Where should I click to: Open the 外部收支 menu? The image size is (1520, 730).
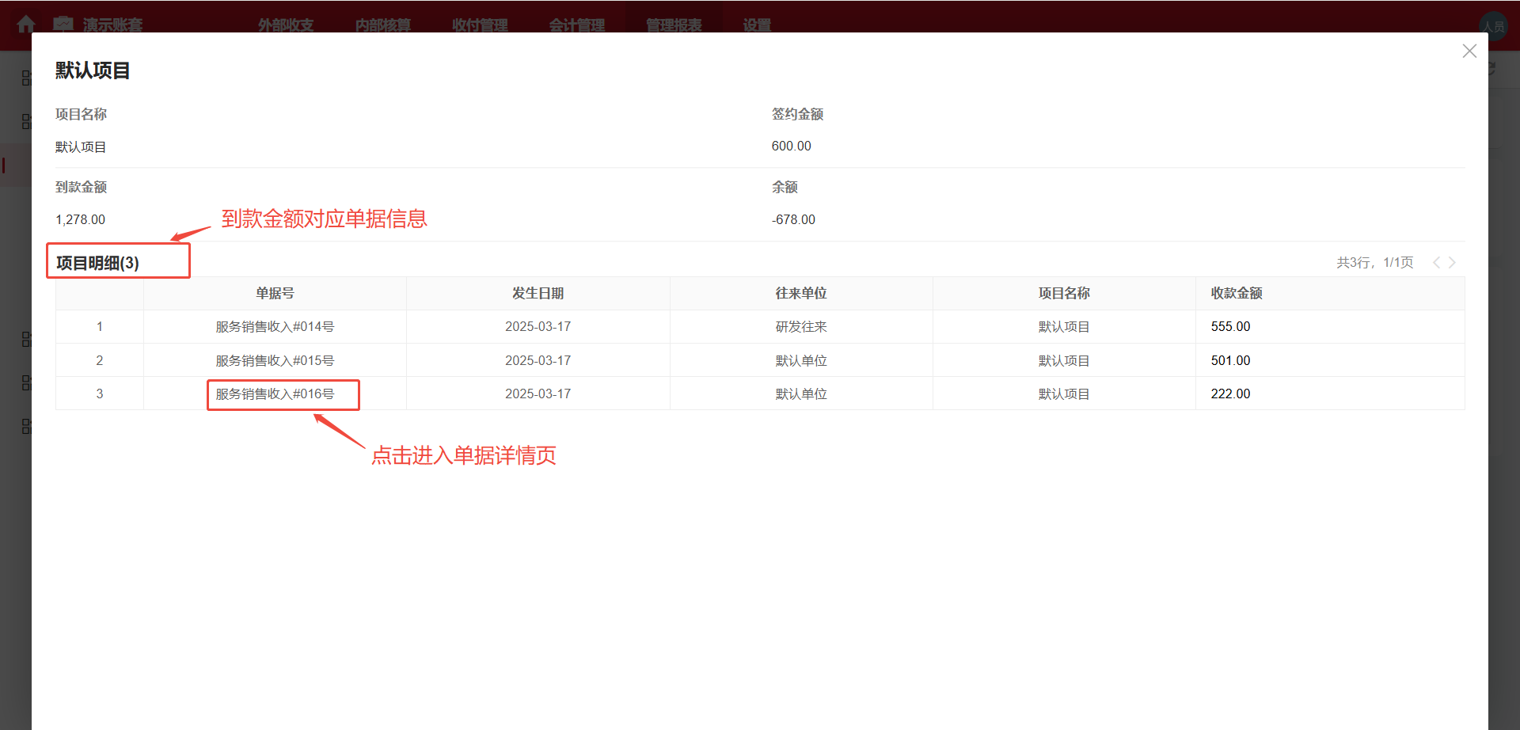(285, 25)
